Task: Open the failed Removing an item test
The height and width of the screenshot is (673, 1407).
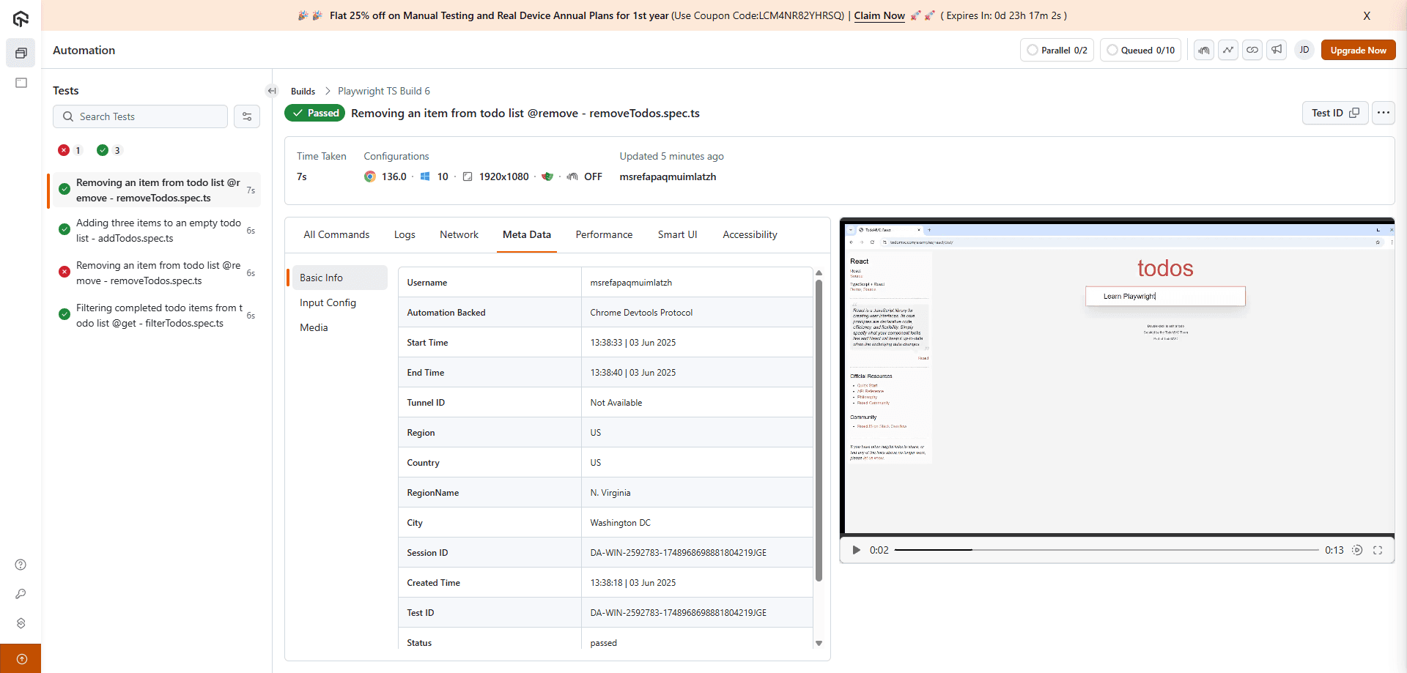Action: click(155, 273)
